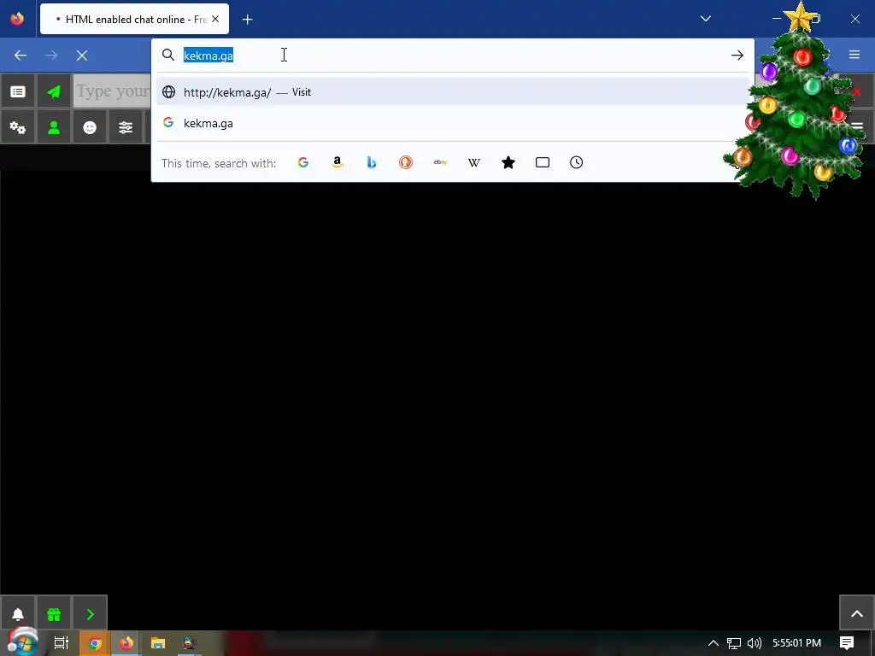Search this time with Google
875x656 pixels.
tap(303, 162)
